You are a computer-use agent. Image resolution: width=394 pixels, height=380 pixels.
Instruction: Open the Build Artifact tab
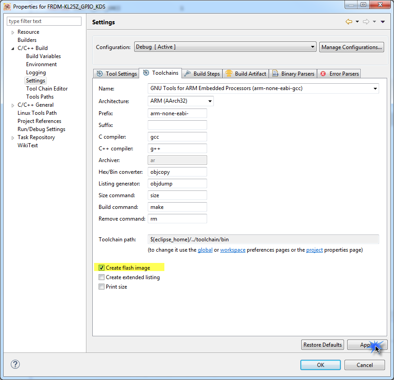point(246,74)
